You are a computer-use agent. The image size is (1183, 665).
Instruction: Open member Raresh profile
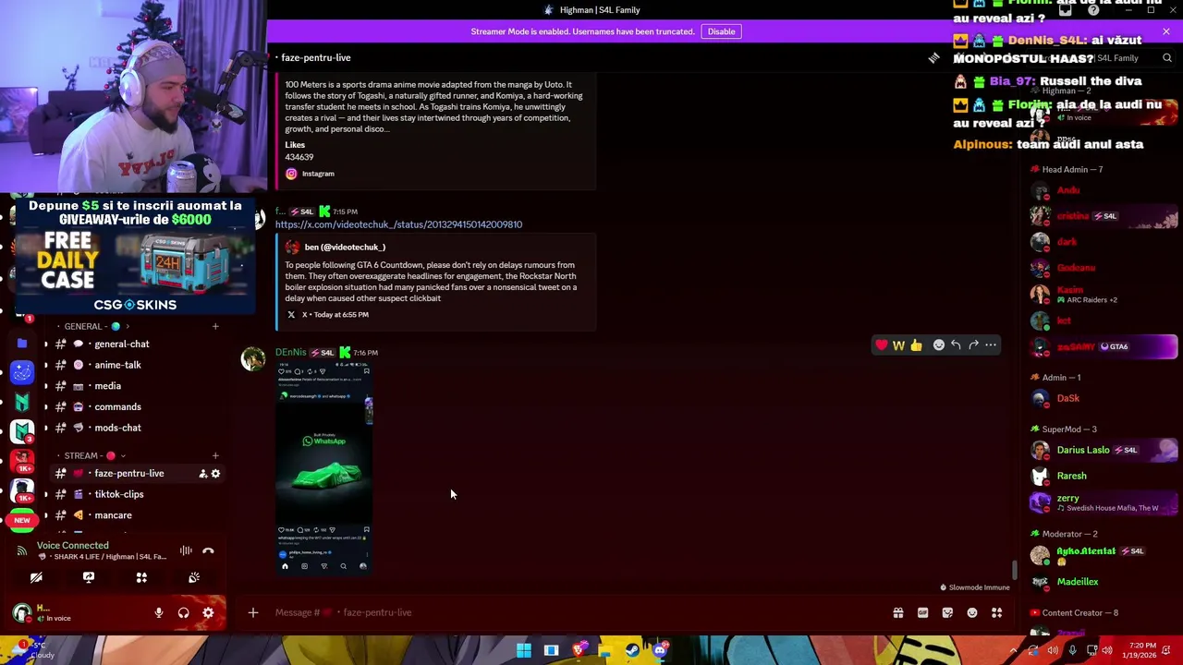click(1104, 476)
